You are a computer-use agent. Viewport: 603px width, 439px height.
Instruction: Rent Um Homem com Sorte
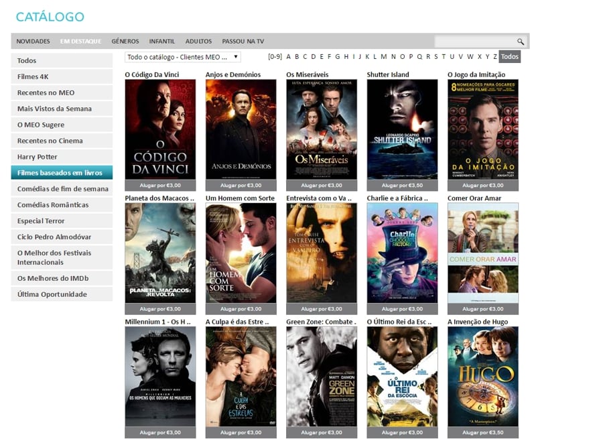[x=241, y=309]
